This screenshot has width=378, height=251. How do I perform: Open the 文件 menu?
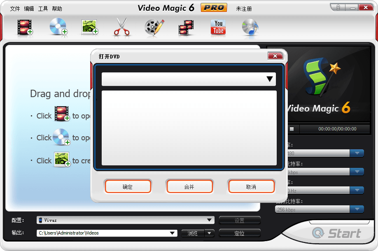[x=15, y=9]
